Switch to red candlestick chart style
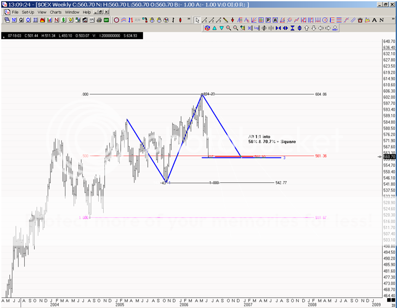 click(180, 20)
